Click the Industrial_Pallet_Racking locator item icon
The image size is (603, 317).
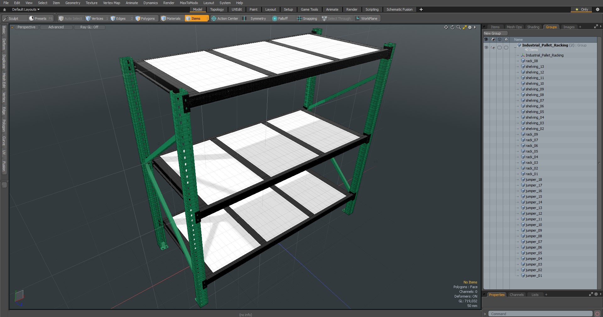coord(523,55)
